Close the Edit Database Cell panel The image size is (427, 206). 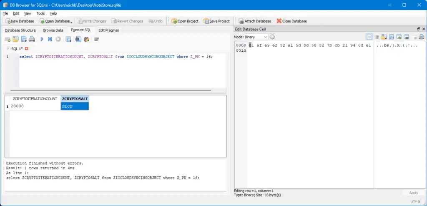point(424,29)
